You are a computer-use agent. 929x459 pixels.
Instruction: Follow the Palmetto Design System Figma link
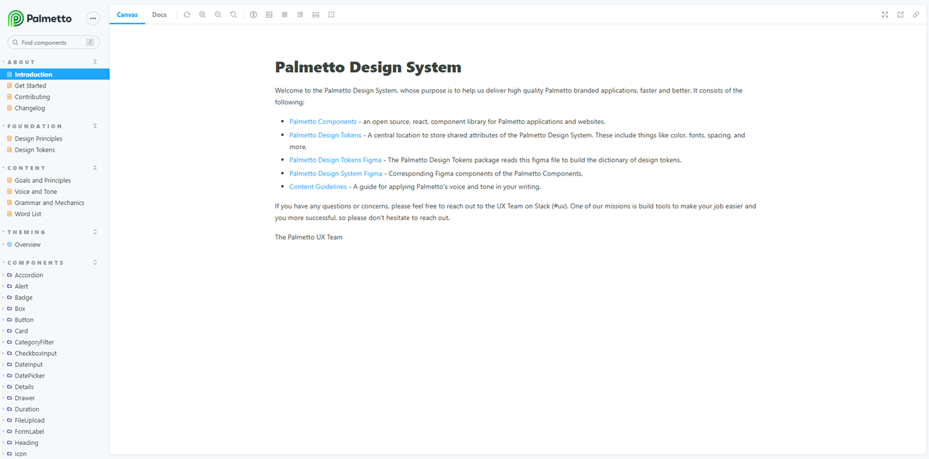click(x=336, y=173)
